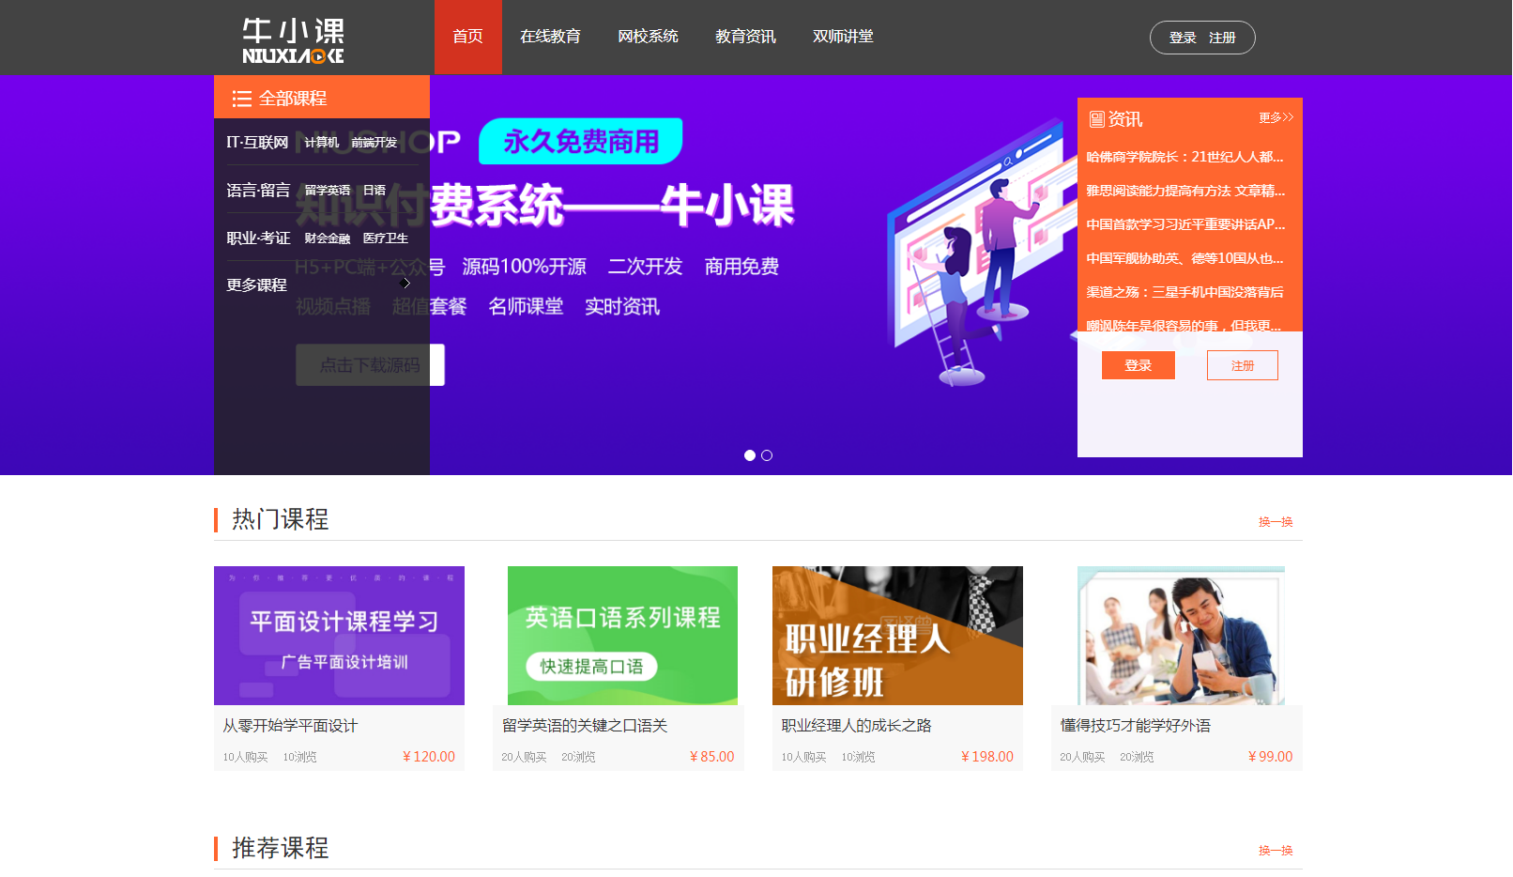Viewport: 1513px width, 877px height.
Task: Open the 首页 navigation tab
Action: click(467, 37)
